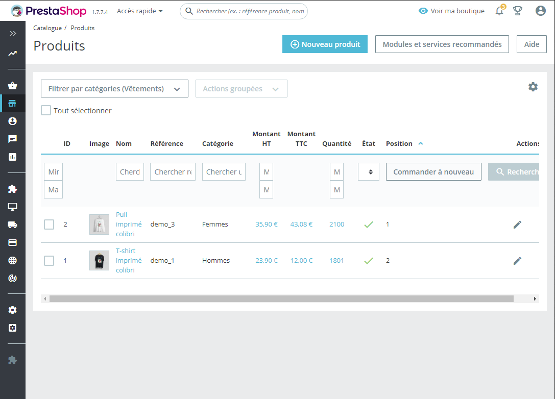Viewport: 555px width, 399px height.
Task: Open International globe icon in sidebar
Action: click(12, 261)
